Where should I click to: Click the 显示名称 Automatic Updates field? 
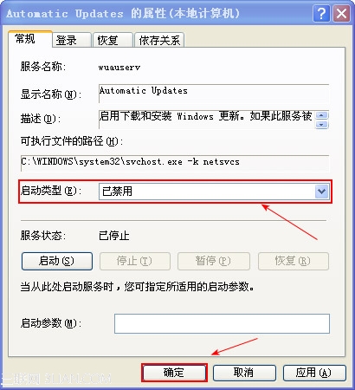pos(214,94)
